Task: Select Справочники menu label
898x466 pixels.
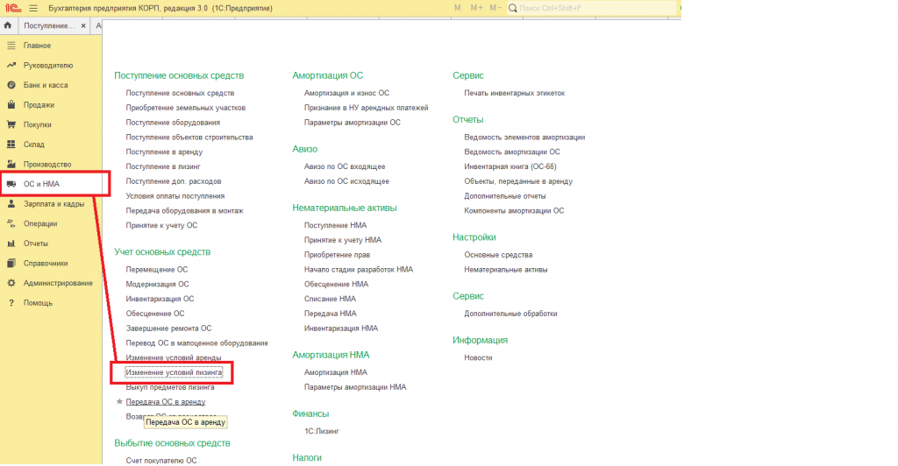Action: (x=46, y=263)
